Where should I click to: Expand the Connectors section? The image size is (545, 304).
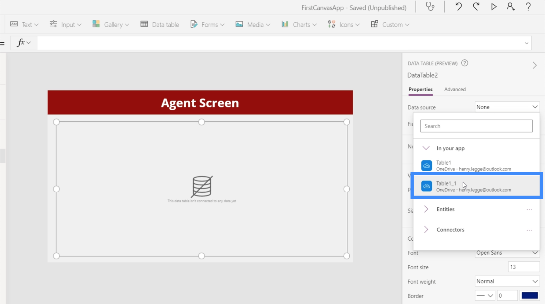point(426,230)
